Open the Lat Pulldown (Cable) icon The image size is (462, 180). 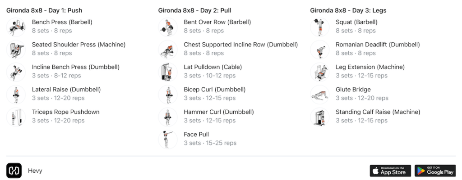coord(168,72)
